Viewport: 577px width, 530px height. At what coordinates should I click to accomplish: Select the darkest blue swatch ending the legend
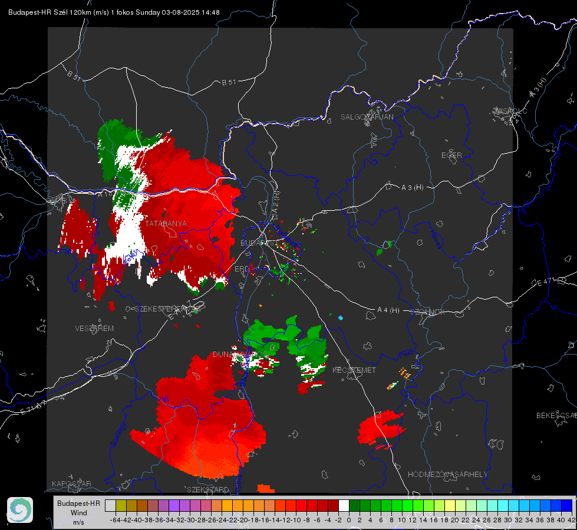(567, 505)
